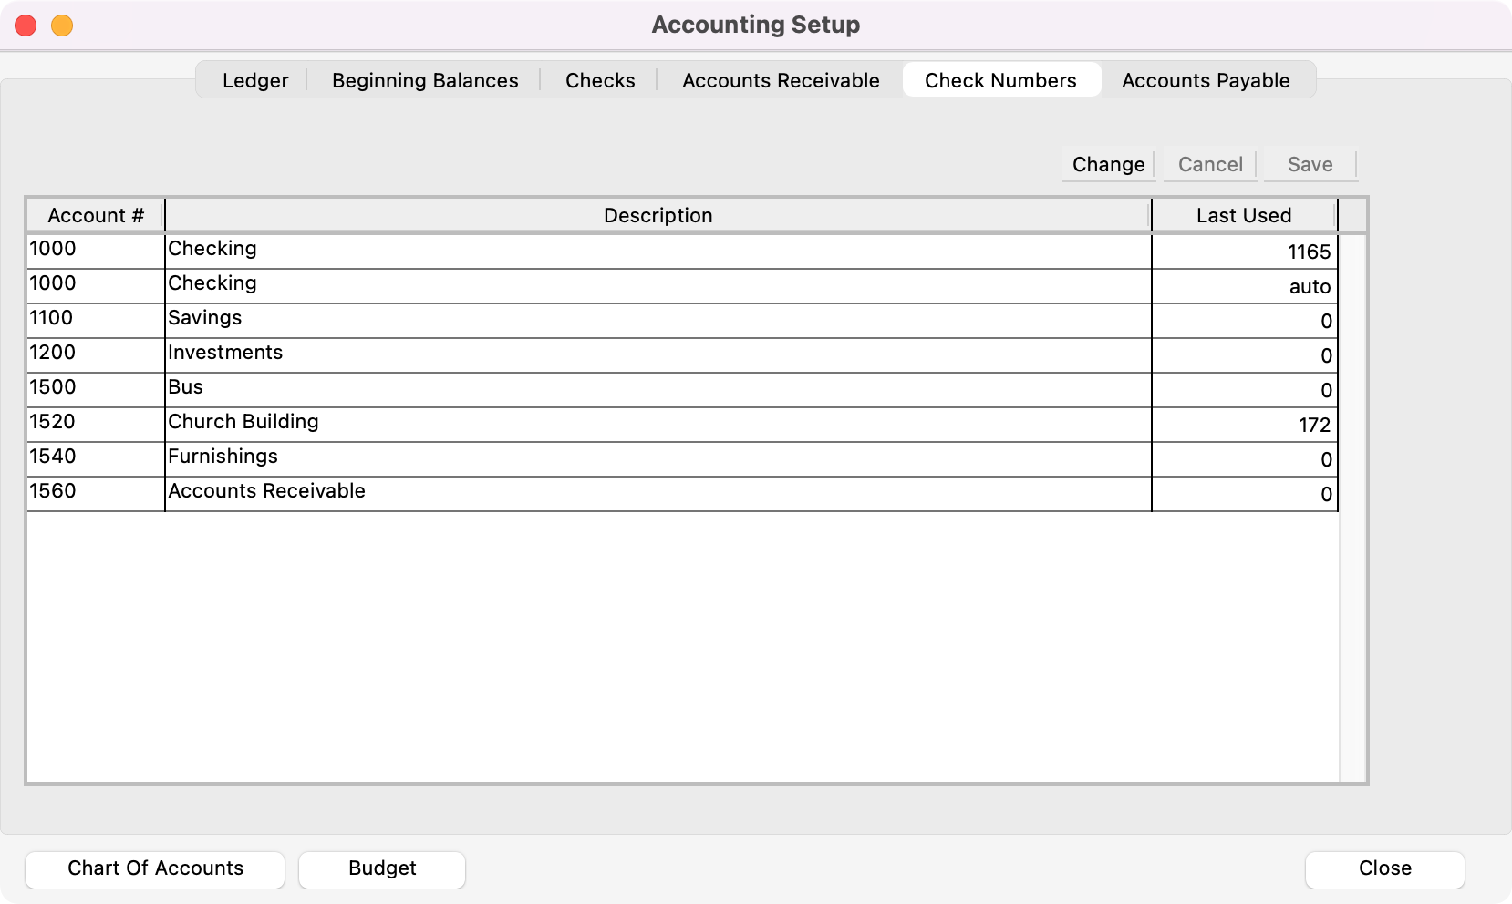
Task: Click the Account # column header
Action: click(x=96, y=216)
